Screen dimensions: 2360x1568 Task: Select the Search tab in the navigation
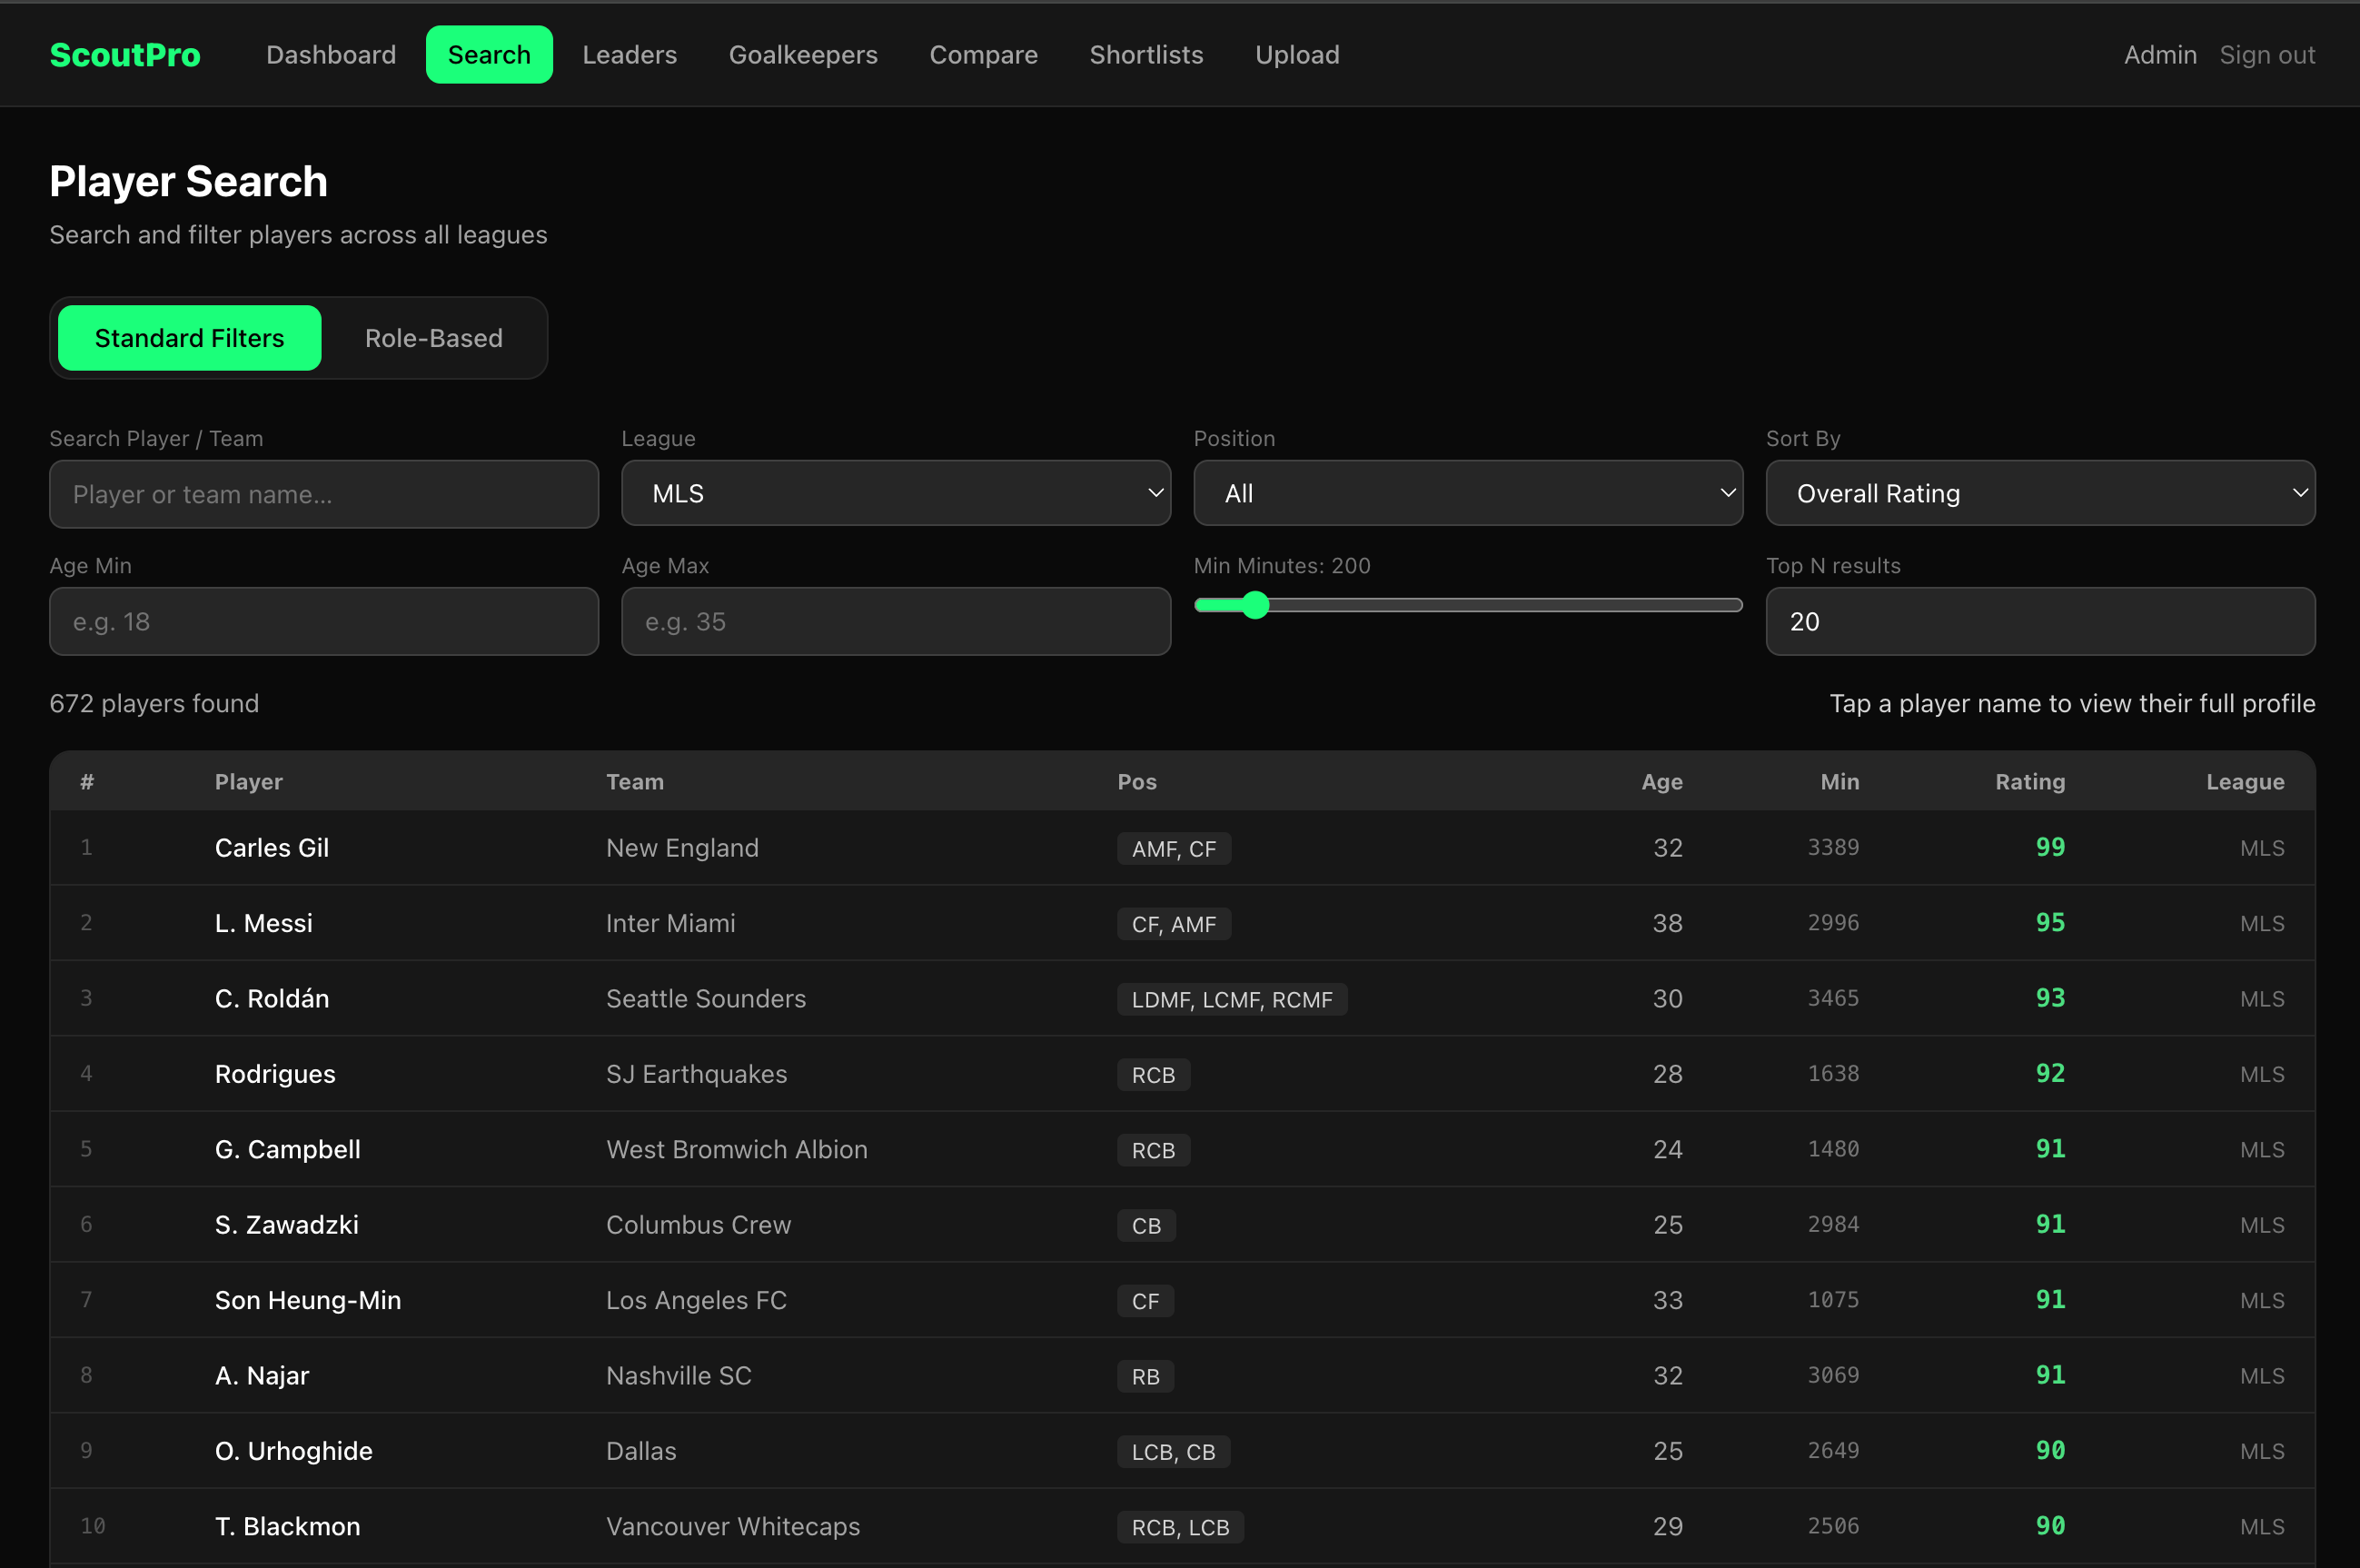pyautogui.click(x=489, y=54)
